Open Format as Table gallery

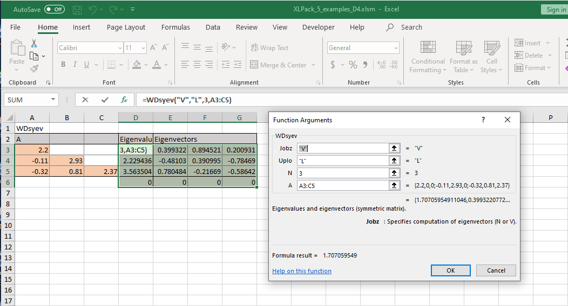[464, 57]
